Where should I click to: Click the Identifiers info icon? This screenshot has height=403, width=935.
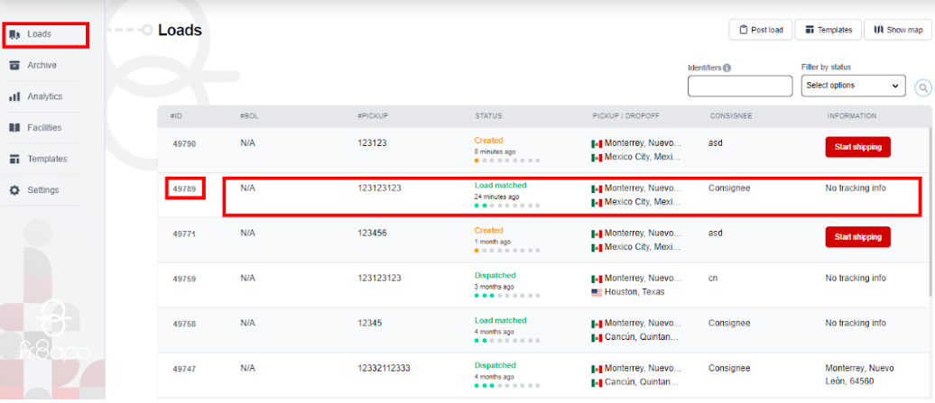[x=727, y=68]
